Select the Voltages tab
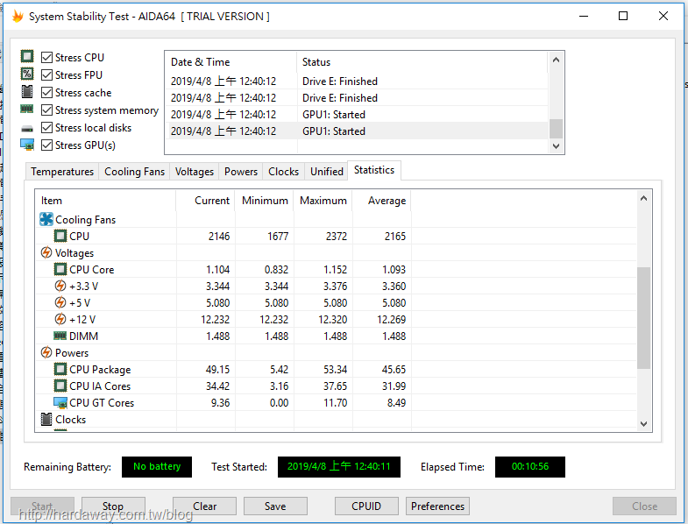688x524 pixels. (x=195, y=172)
